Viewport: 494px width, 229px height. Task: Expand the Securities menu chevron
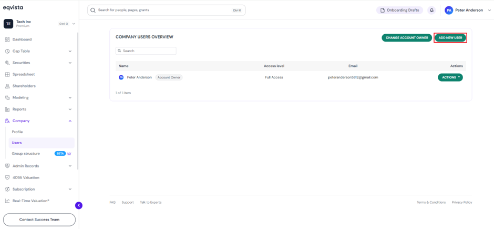coord(70,63)
